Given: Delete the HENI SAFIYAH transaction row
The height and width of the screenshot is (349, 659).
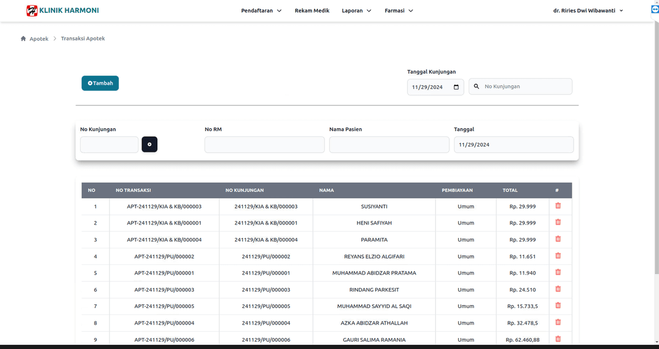Looking at the screenshot, I should click(x=558, y=222).
